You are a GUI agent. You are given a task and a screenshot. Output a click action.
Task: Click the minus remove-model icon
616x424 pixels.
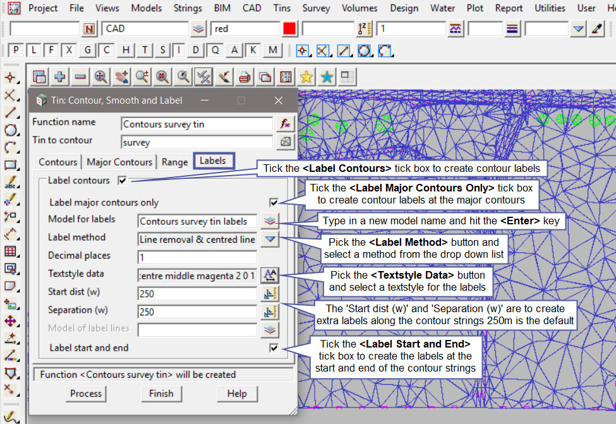(80, 76)
